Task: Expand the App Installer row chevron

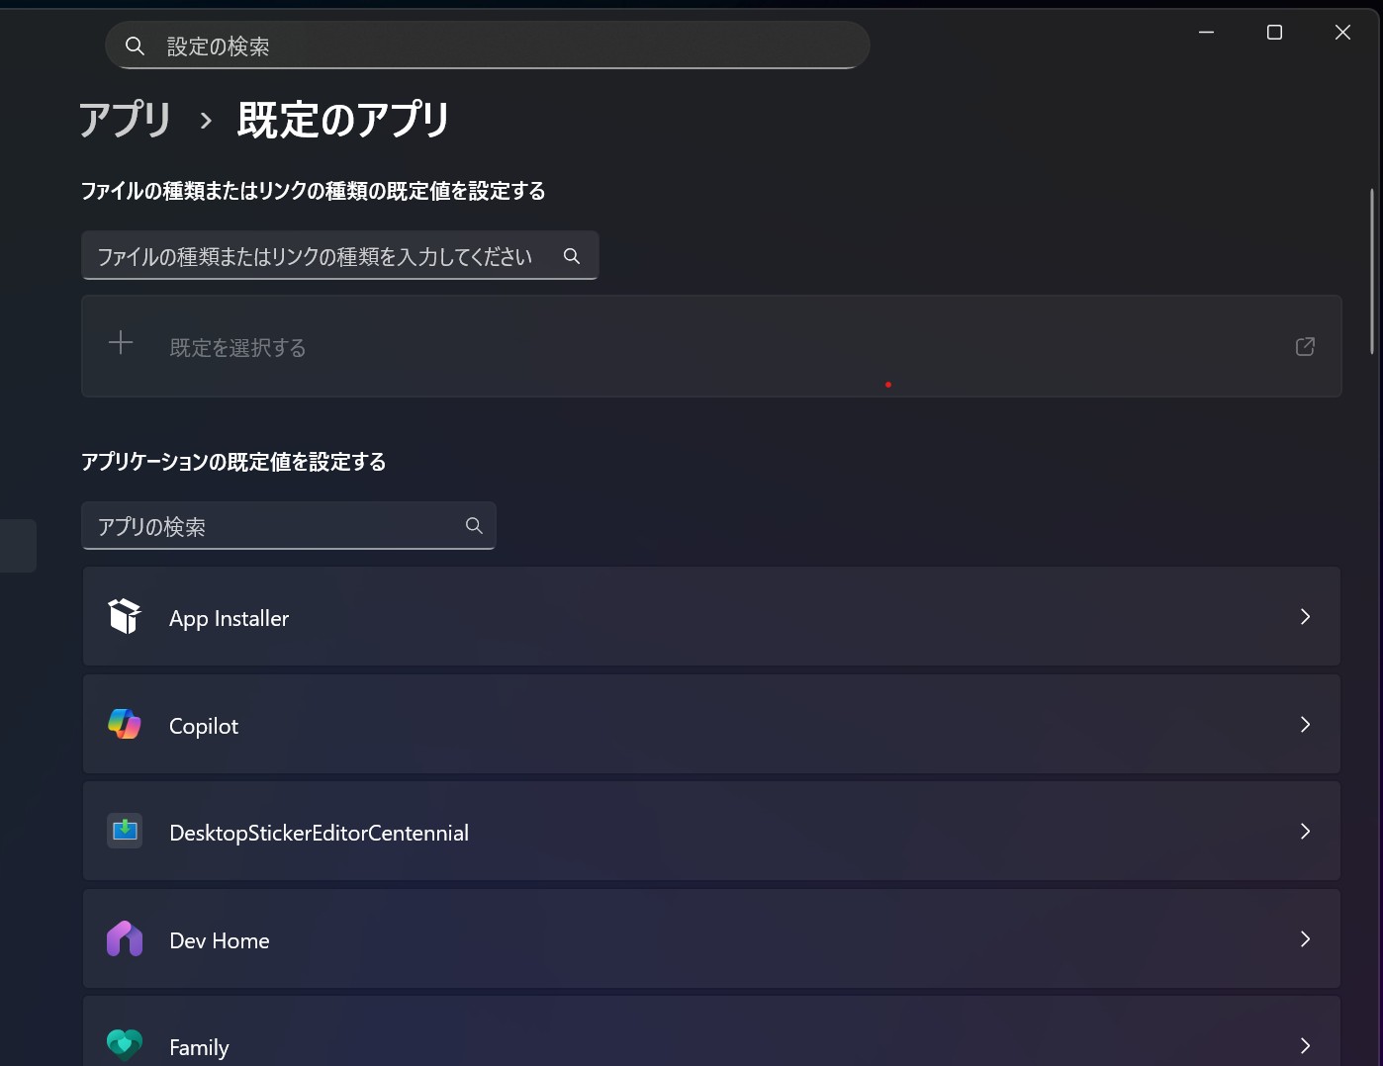Action: 1305,616
